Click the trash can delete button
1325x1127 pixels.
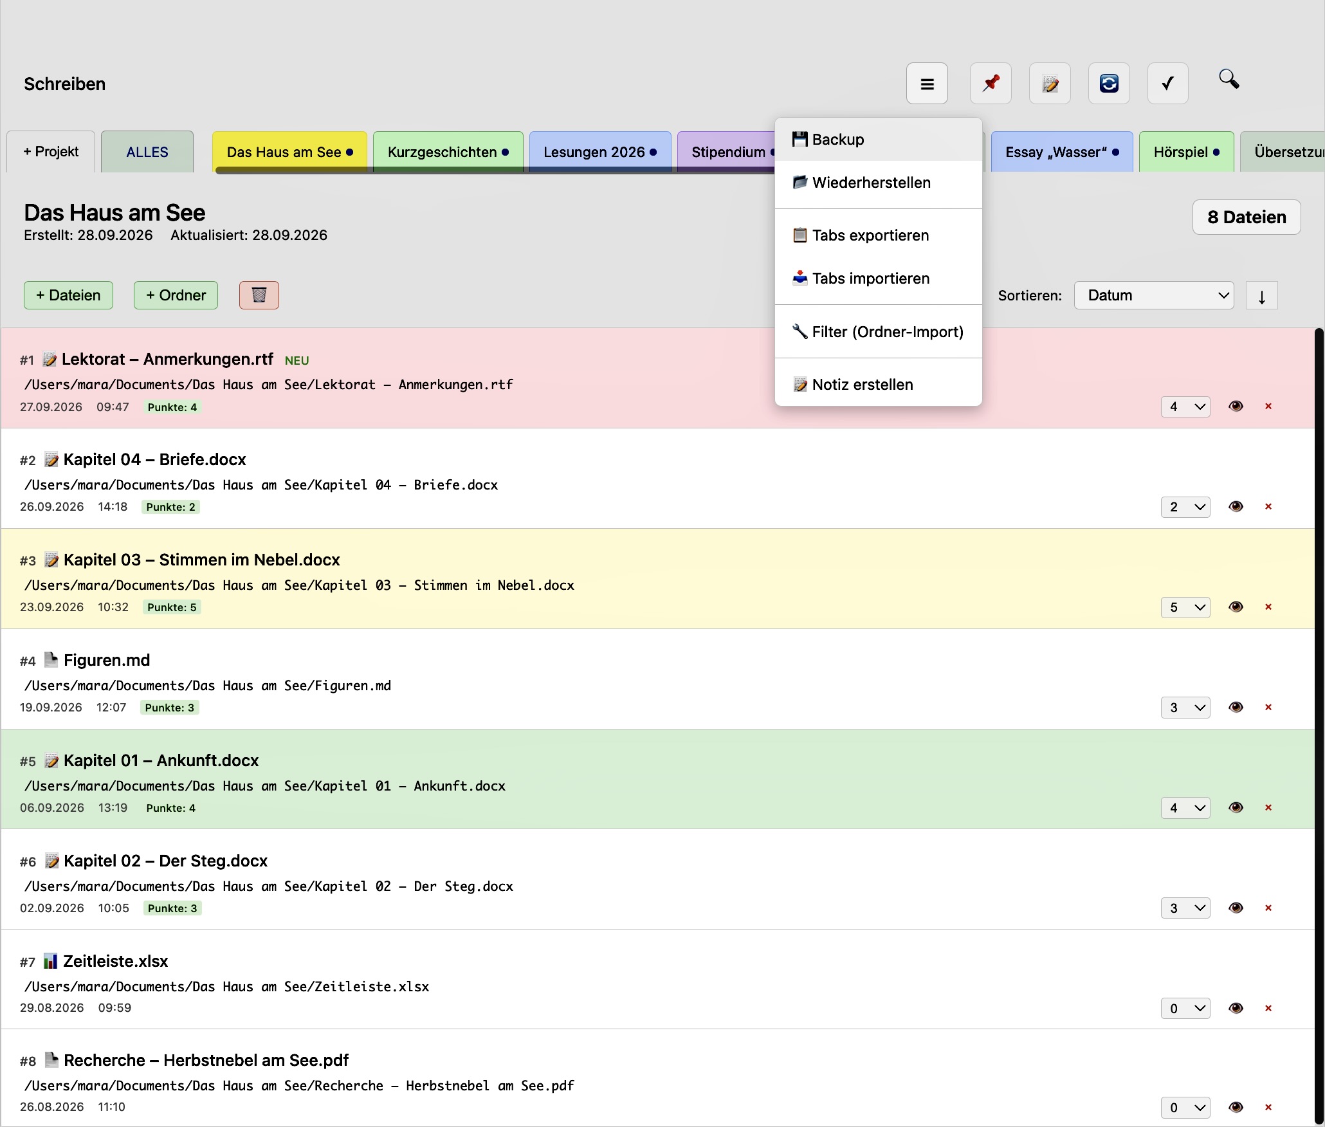click(x=259, y=295)
